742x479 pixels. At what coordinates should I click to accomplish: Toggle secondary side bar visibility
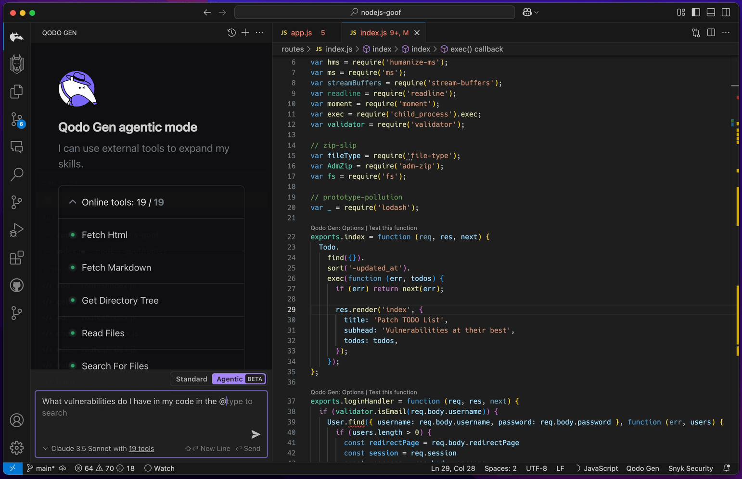pos(726,12)
